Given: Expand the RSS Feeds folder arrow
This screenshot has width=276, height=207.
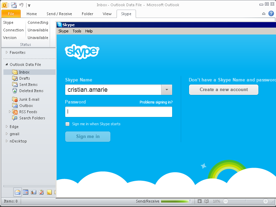Looking at the screenshot, I should click(10, 111).
